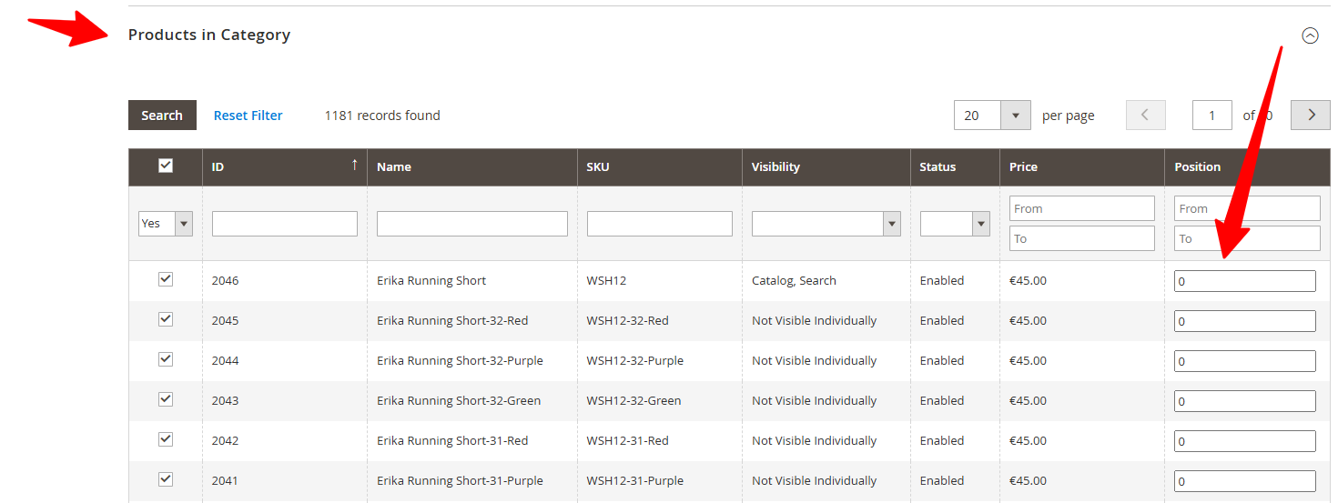Click the next page arrow button
This screenshot has height=503, width=1338.
[1311, 116]
